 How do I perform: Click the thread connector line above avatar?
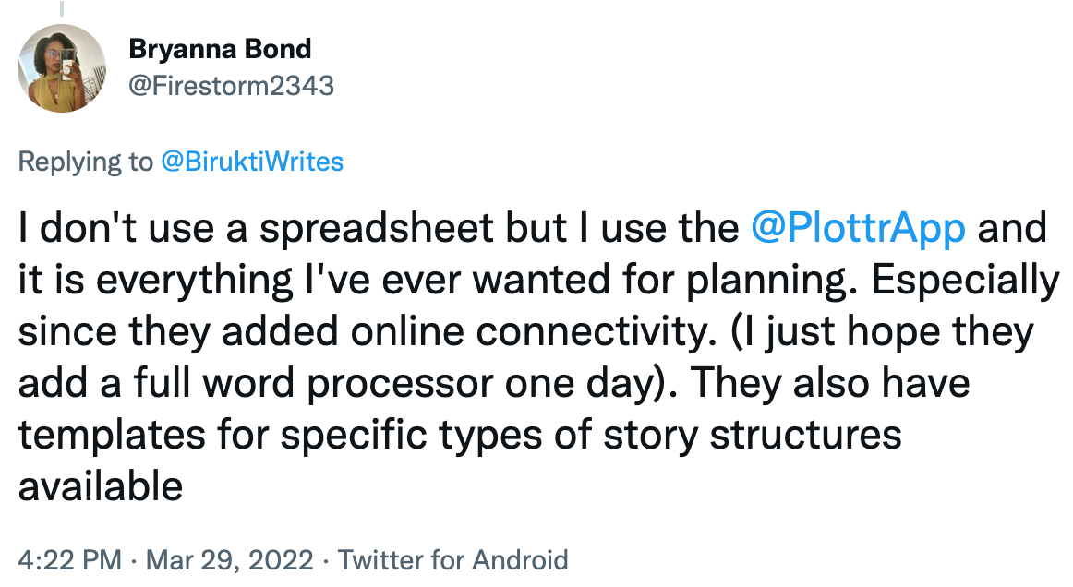63,8
